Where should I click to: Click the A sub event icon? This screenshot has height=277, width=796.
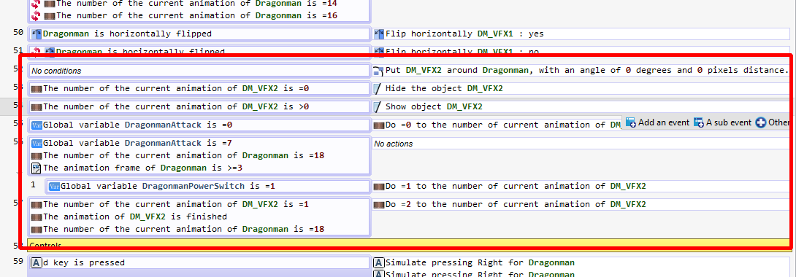pos(699,122)
